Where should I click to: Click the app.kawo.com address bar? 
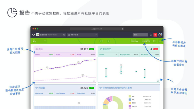tap(97, 29)
